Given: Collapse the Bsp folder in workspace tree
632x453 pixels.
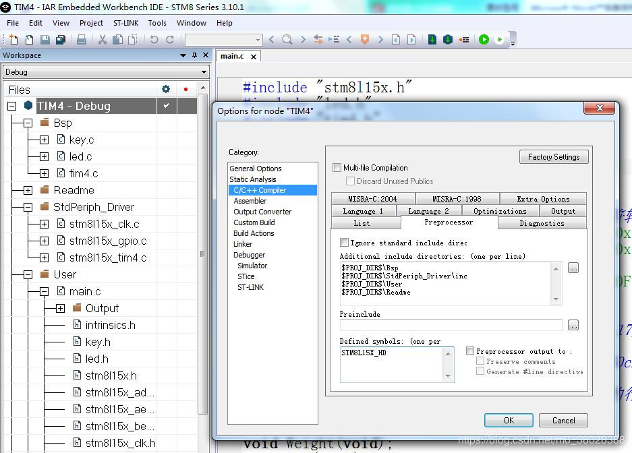Looking at the screenshot, I should 28,123.
